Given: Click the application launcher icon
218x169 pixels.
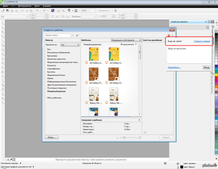Looking at the screenshot, I should (x=69, y=11).
